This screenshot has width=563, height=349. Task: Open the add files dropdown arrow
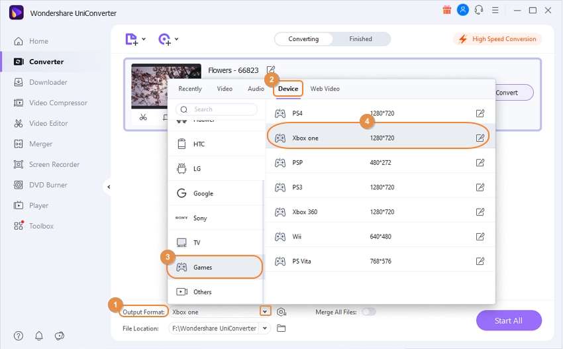[144, 39]
